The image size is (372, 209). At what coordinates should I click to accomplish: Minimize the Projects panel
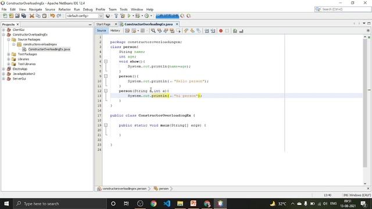(x=90, y=24)
